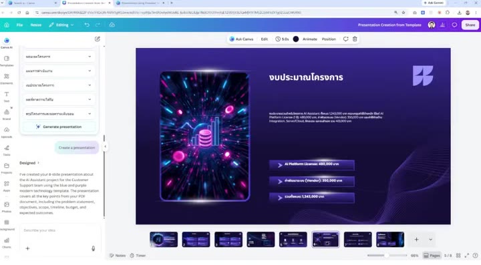Open dropdown arrow next to add page
The height and width of the screenshot is (265, 481).
[430, 239]
